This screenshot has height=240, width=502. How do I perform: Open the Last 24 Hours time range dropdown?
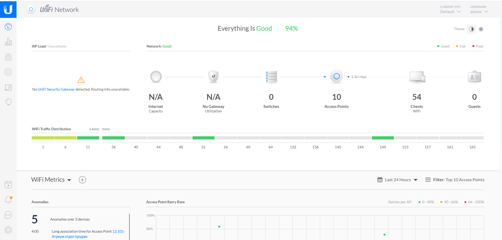401,180
